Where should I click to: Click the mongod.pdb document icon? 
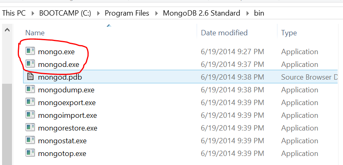(30, 77)
